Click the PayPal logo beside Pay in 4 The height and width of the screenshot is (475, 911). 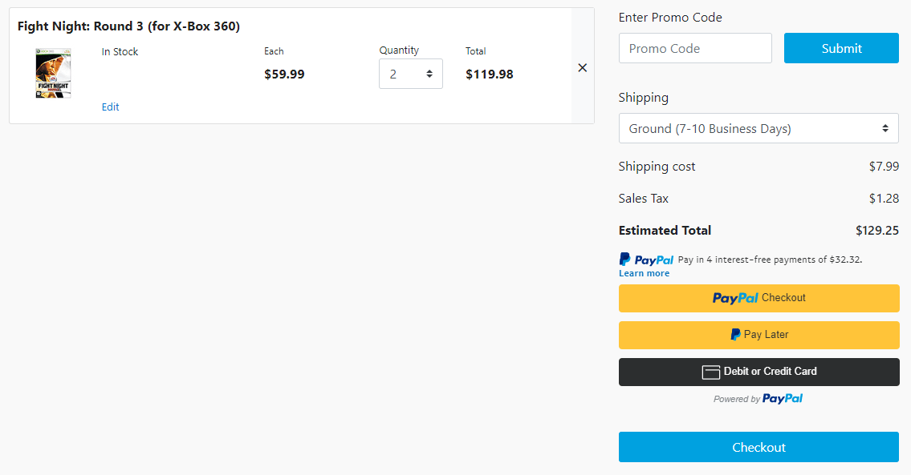tap(646, 260)
